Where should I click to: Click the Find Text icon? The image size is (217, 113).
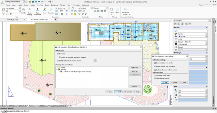(x=23, y=10)
